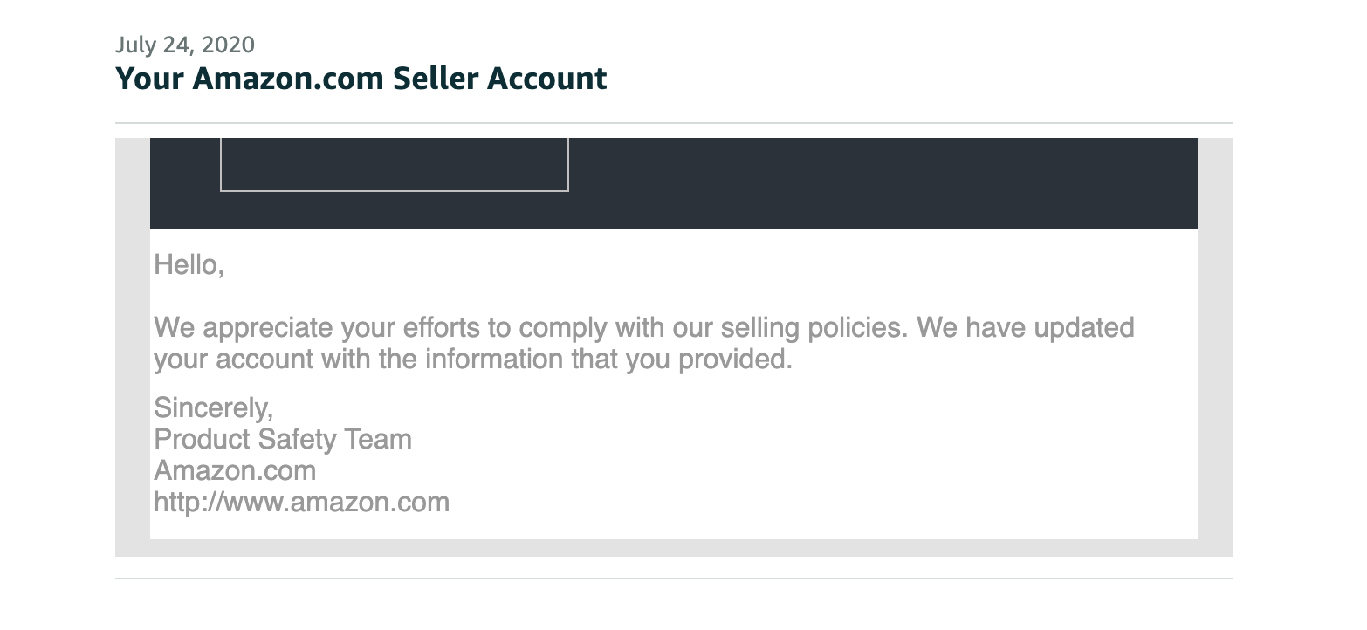
Task: Click the "Sincerely," closing line
Action: point(213,407)
